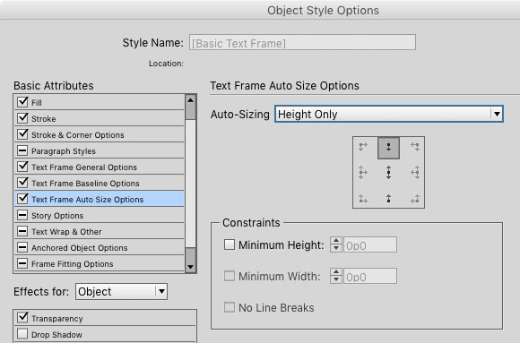The height and width of the screenshot is (343, 520).
Task: Select Stroke in Basic Attributes list
Action: click(x=100, y=118)
